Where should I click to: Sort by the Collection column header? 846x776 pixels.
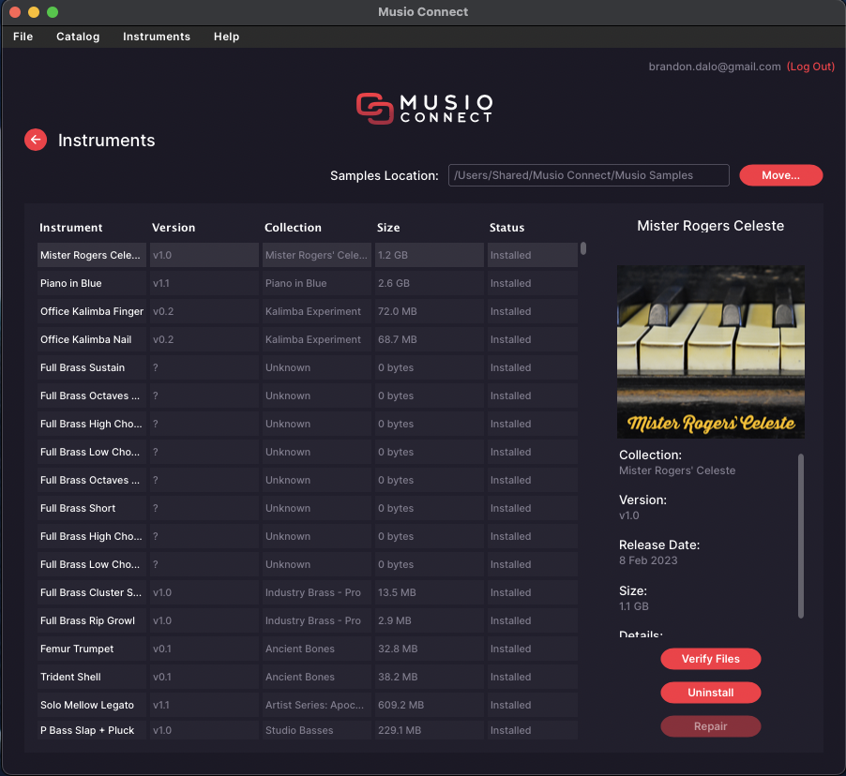[293, 228]
